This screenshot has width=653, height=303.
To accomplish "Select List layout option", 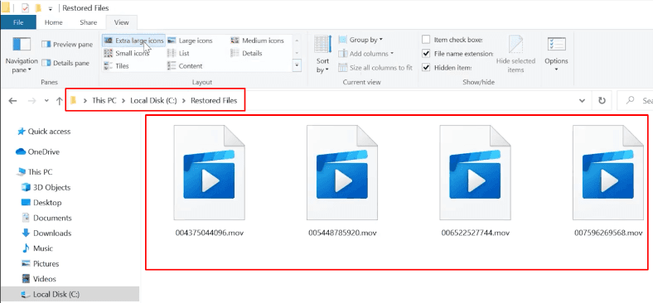I will (178, 53).
